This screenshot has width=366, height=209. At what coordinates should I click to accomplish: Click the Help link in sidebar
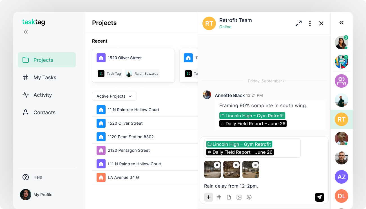click(x=37, y=177)
